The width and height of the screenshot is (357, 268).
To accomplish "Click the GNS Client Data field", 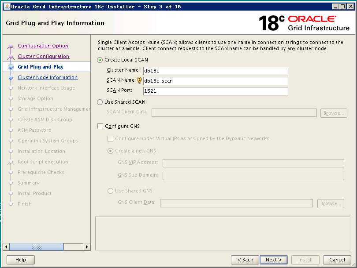I will pos(236,203).
